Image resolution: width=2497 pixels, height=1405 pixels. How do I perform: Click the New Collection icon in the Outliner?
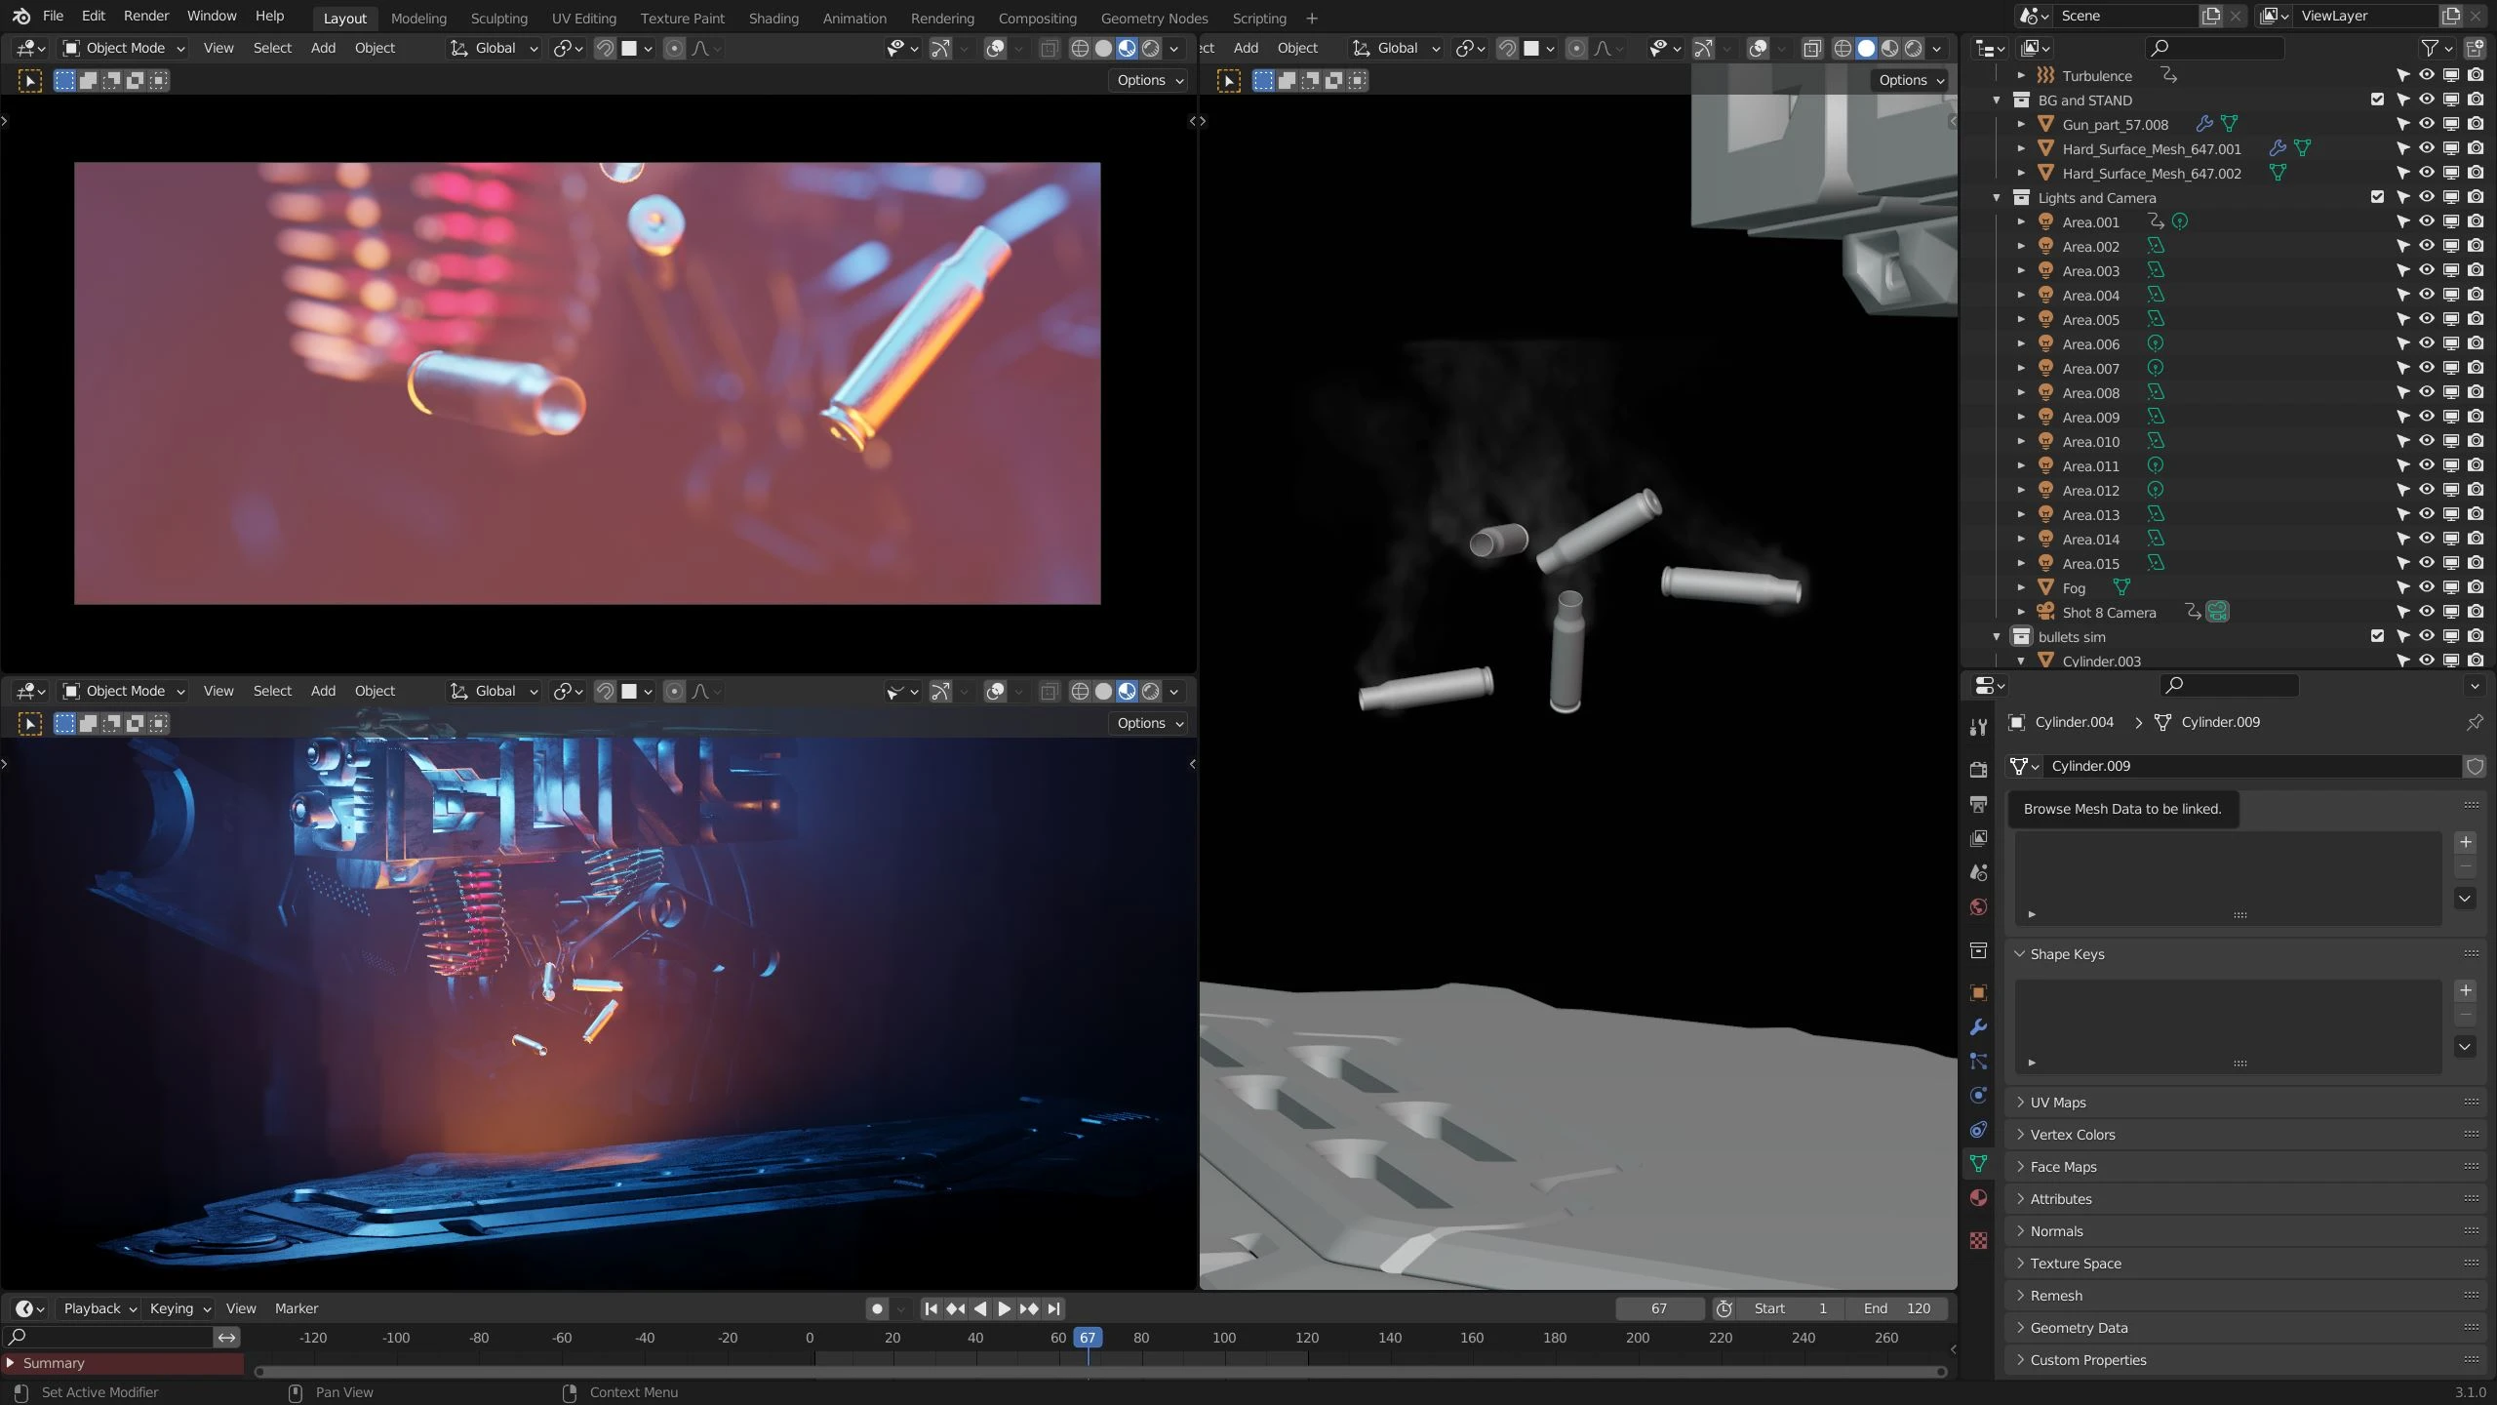point(2476,47)
